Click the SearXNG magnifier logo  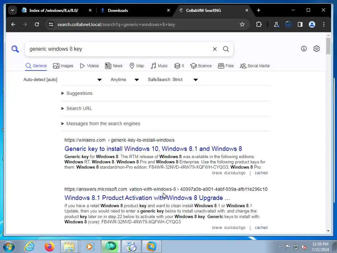coord(15,49)
